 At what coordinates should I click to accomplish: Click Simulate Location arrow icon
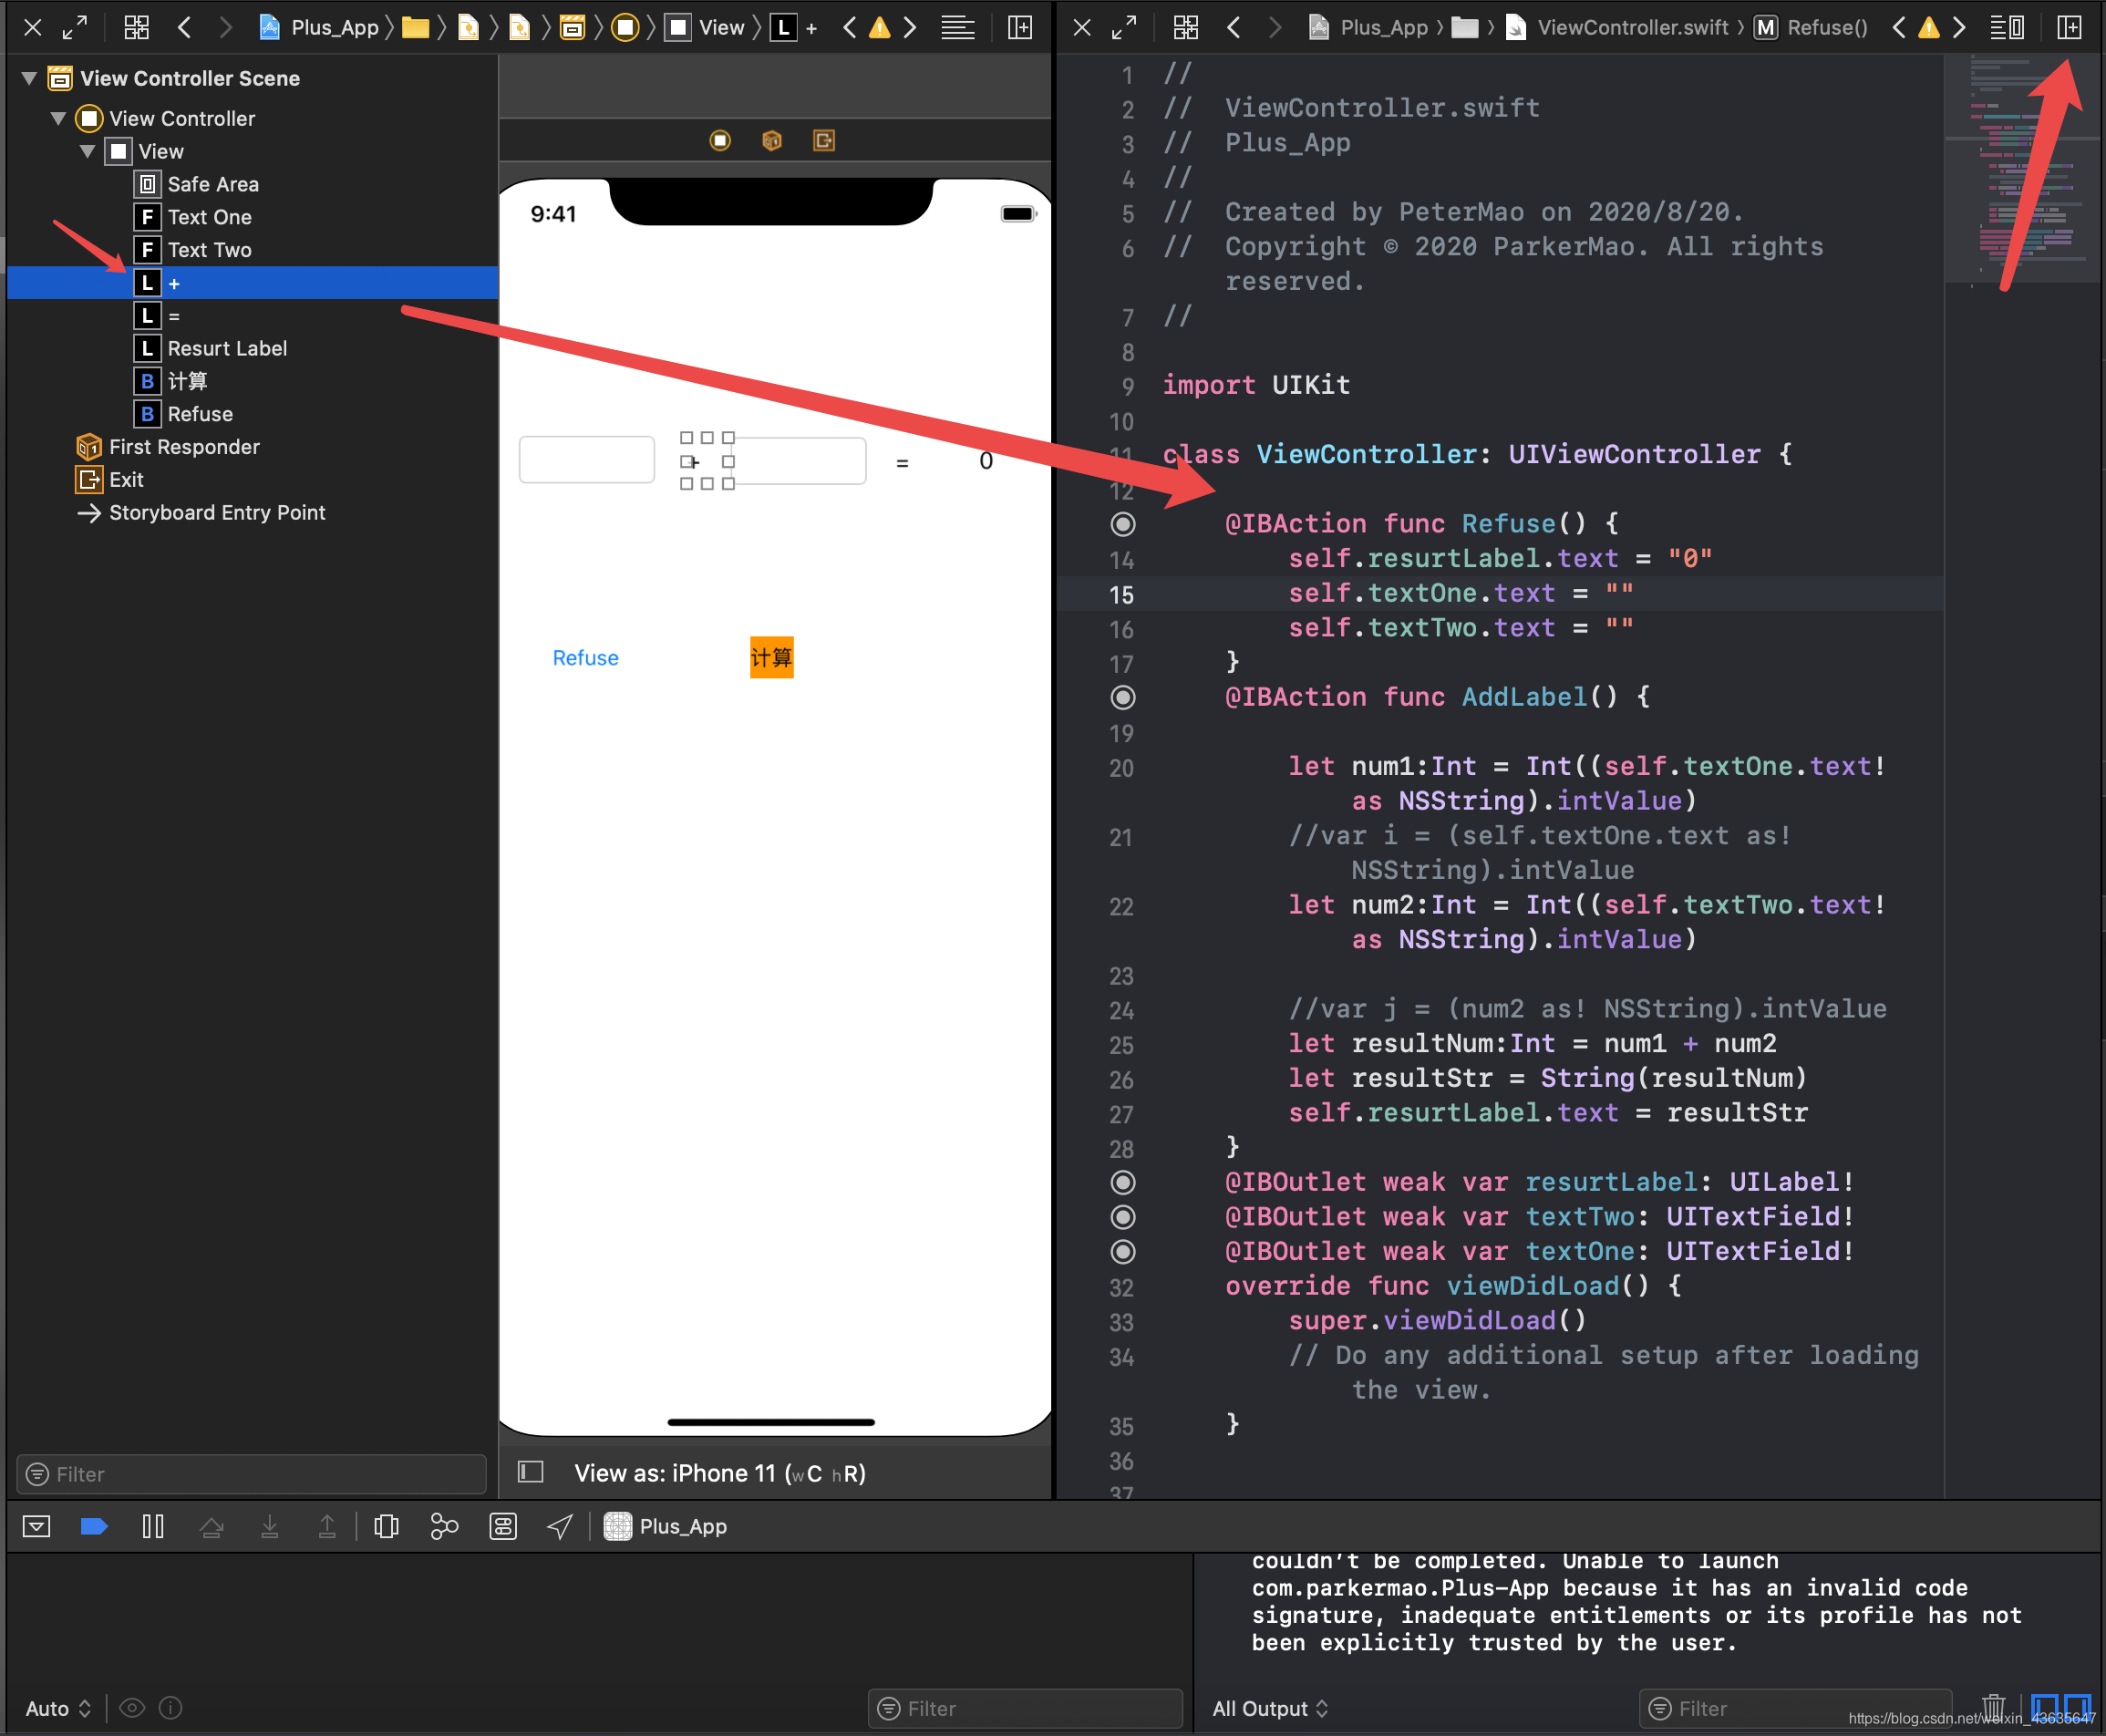coord(560,1527)
